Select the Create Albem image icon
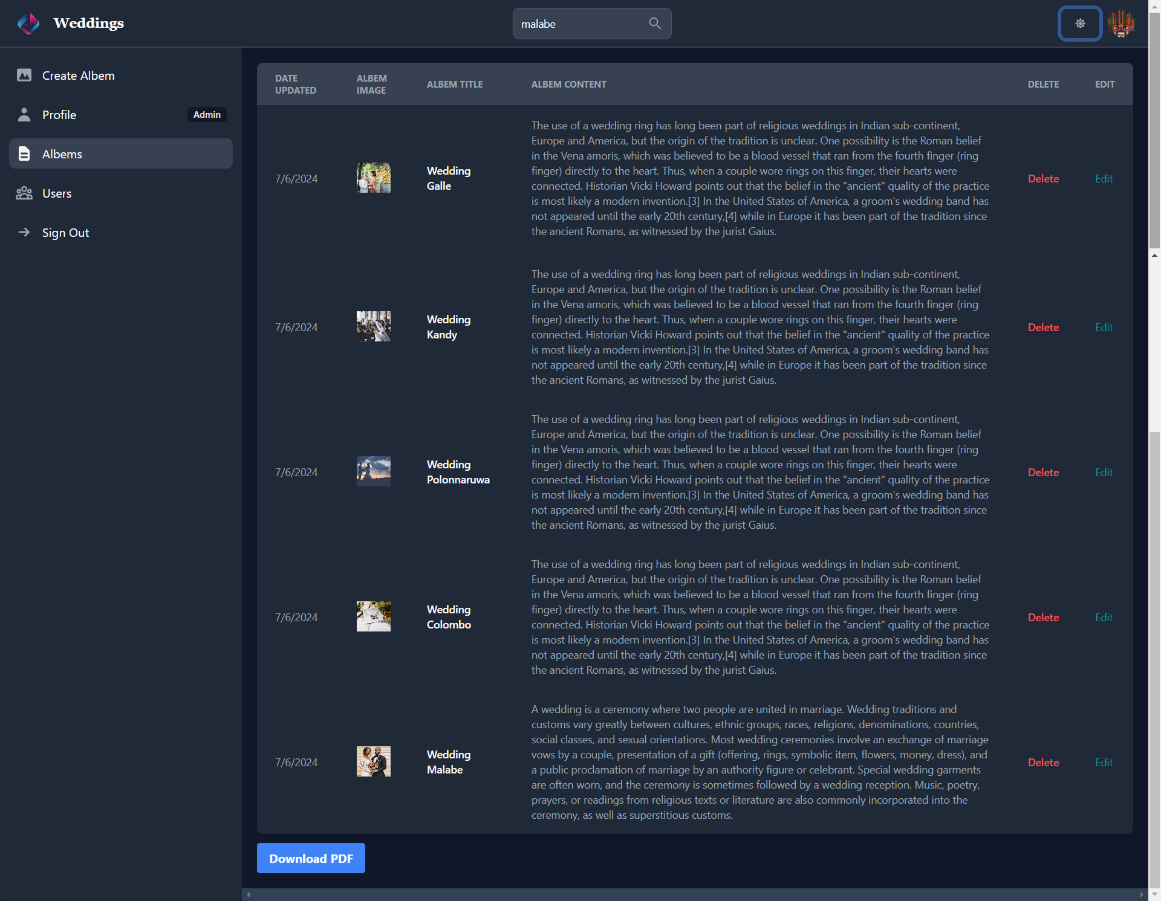1161x901 pixels. 24,75
